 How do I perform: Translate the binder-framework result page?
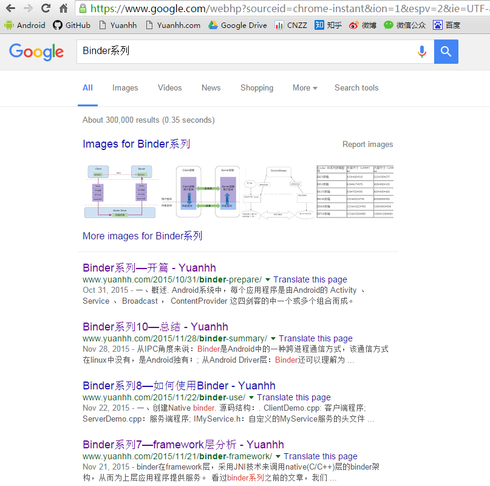pyautogui.click(x=321, y=456)
